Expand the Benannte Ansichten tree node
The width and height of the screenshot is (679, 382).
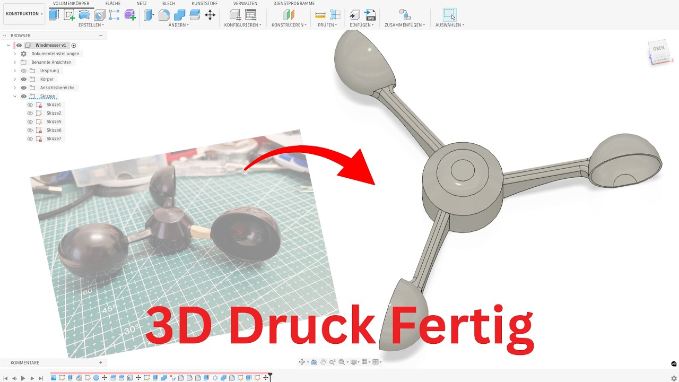pos(15,62)
